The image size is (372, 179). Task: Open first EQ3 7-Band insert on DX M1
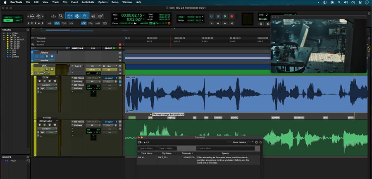79,78
